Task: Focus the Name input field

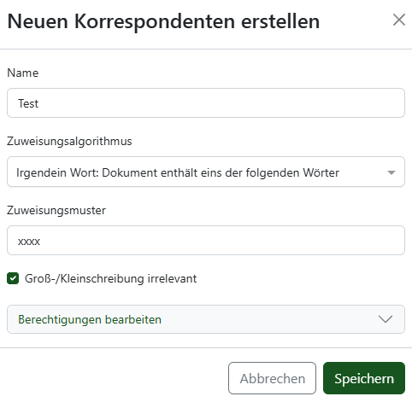Action: [x=206, y=102]
